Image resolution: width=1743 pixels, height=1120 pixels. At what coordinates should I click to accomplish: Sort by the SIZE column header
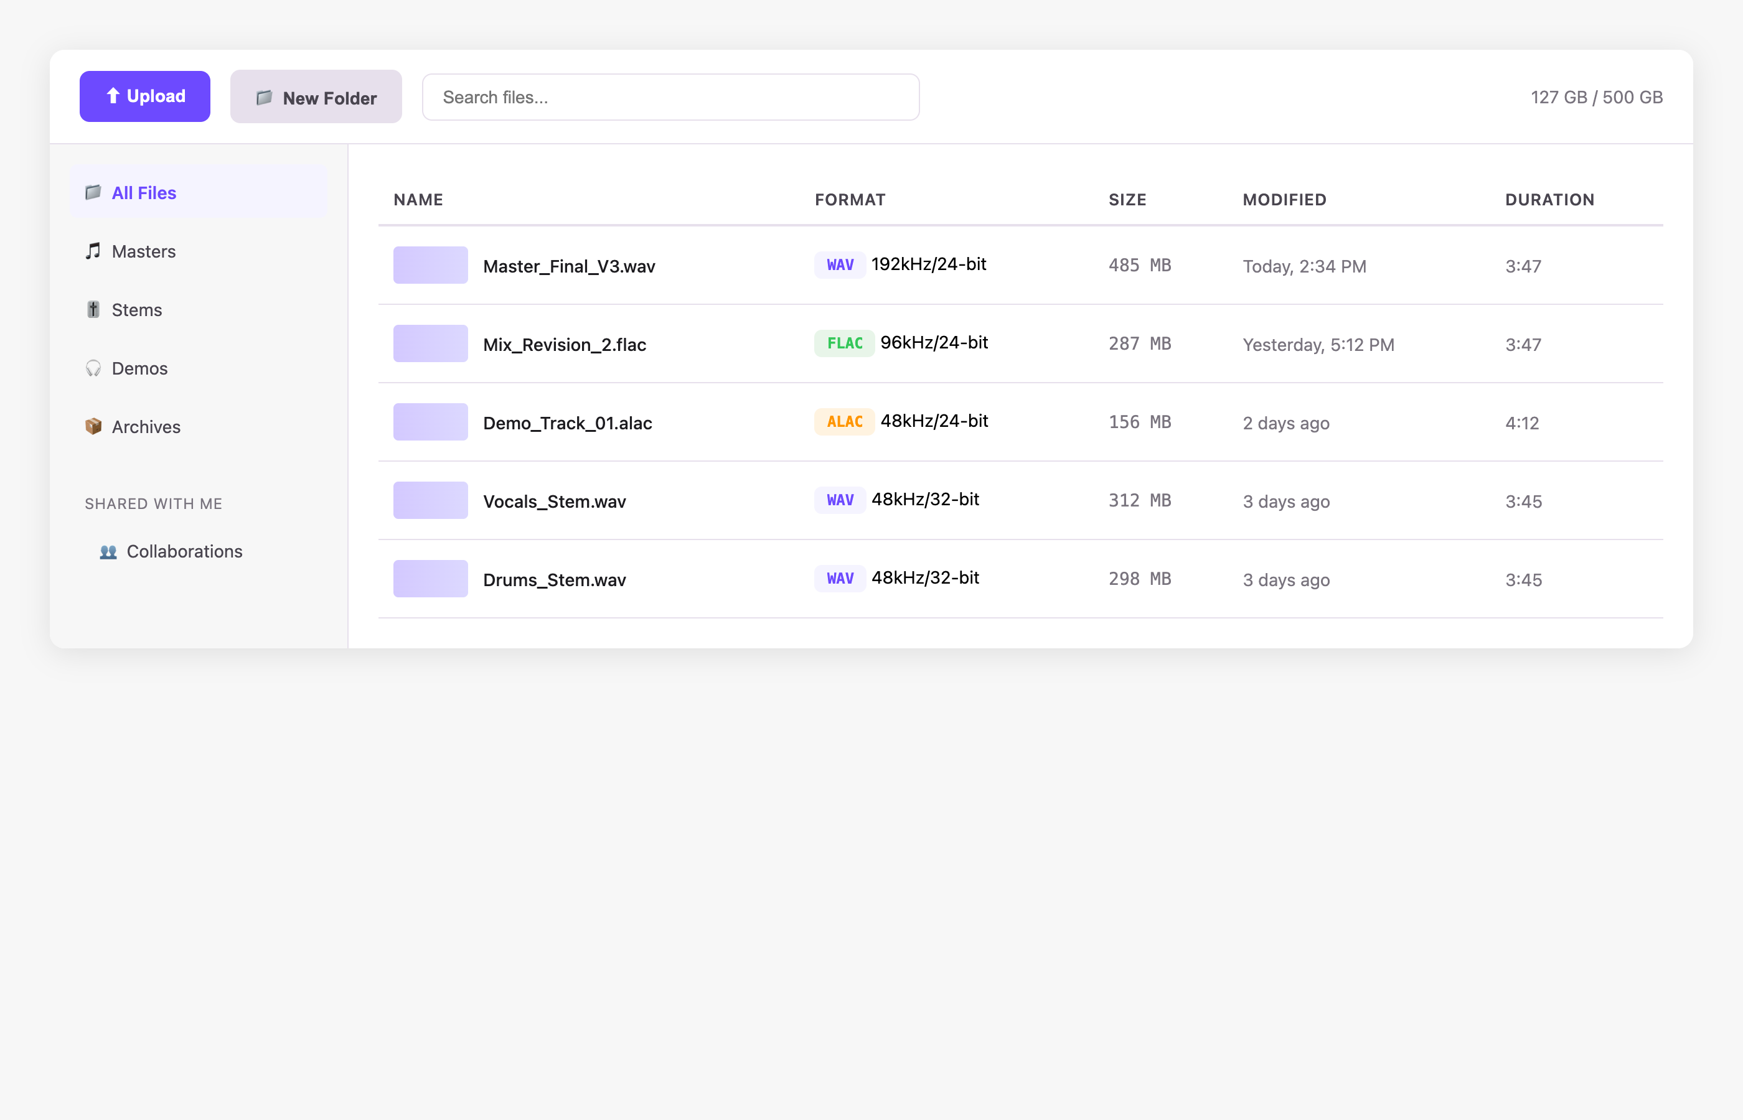1127,199
